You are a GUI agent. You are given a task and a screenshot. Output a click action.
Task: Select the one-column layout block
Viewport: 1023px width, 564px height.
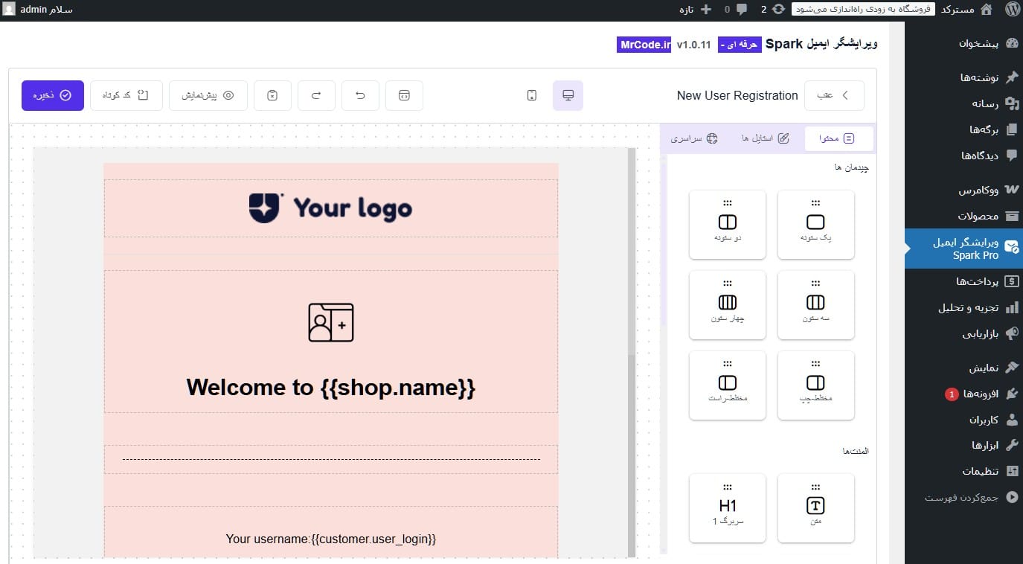tap(815, 224)
